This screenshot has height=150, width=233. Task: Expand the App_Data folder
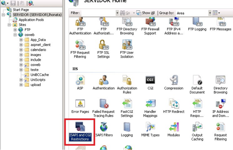pos(21,40)
